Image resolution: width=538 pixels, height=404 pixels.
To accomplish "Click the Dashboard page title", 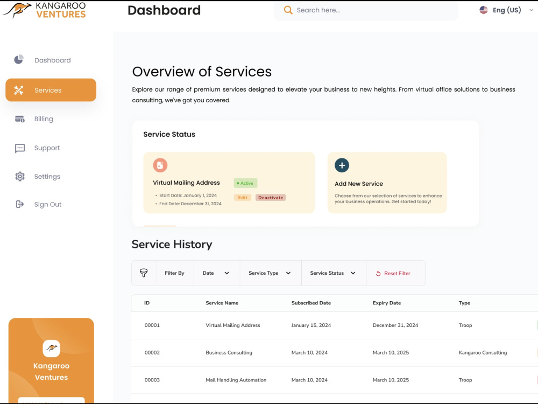I will pyautogui.click(x=164, y=10).
